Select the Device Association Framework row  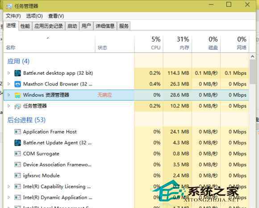[126, 164]
